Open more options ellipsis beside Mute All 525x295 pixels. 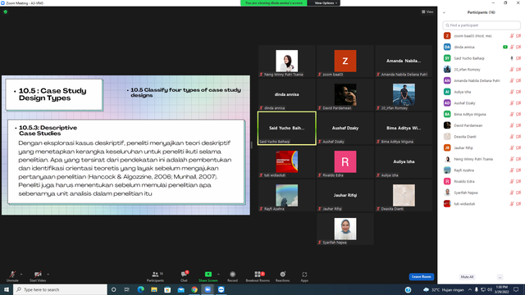point(500,277)
